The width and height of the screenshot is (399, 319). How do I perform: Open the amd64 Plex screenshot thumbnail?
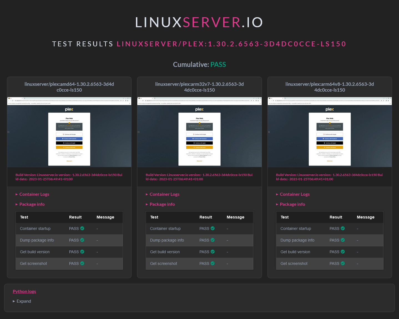[69, 132]
